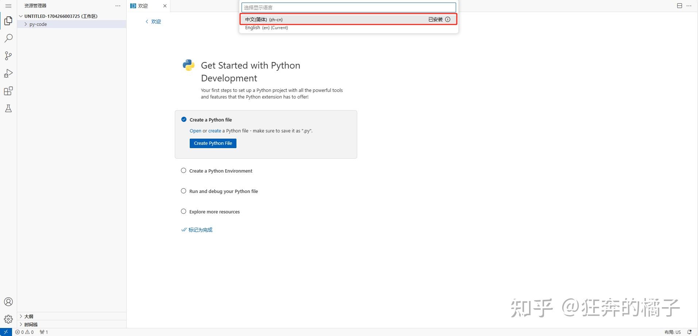Viewport: 698px width, 336px height.
Task: Click the 标记为完成 link
Action: [x=200, y=230]
